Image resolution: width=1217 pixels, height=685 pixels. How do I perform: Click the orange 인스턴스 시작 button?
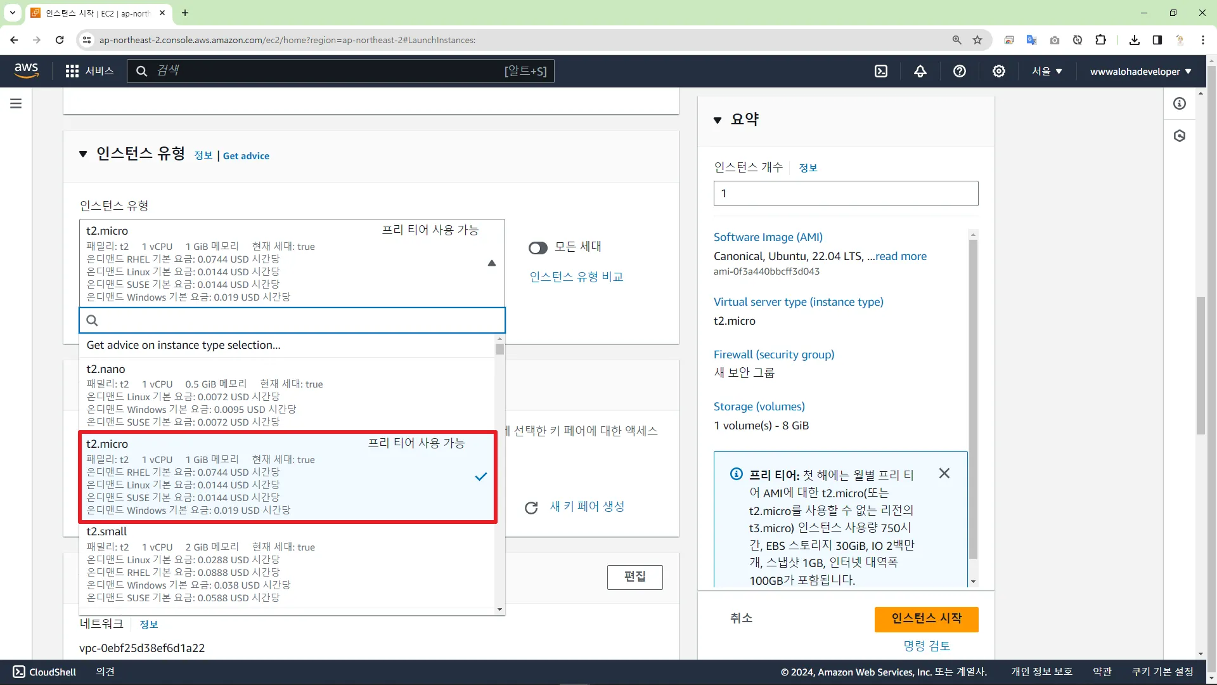926,619
